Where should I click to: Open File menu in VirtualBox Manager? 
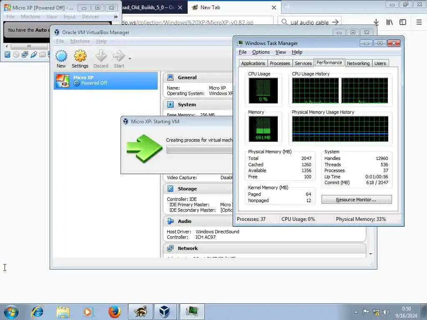(60, 41)
